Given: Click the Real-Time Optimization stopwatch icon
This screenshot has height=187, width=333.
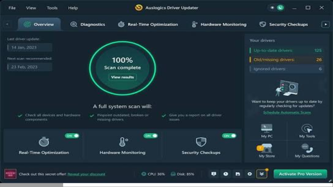Looking at the screenshot, I should [x=44, y=142].
